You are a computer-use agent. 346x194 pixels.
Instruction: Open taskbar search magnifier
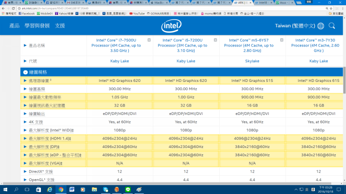click(16, 189)
